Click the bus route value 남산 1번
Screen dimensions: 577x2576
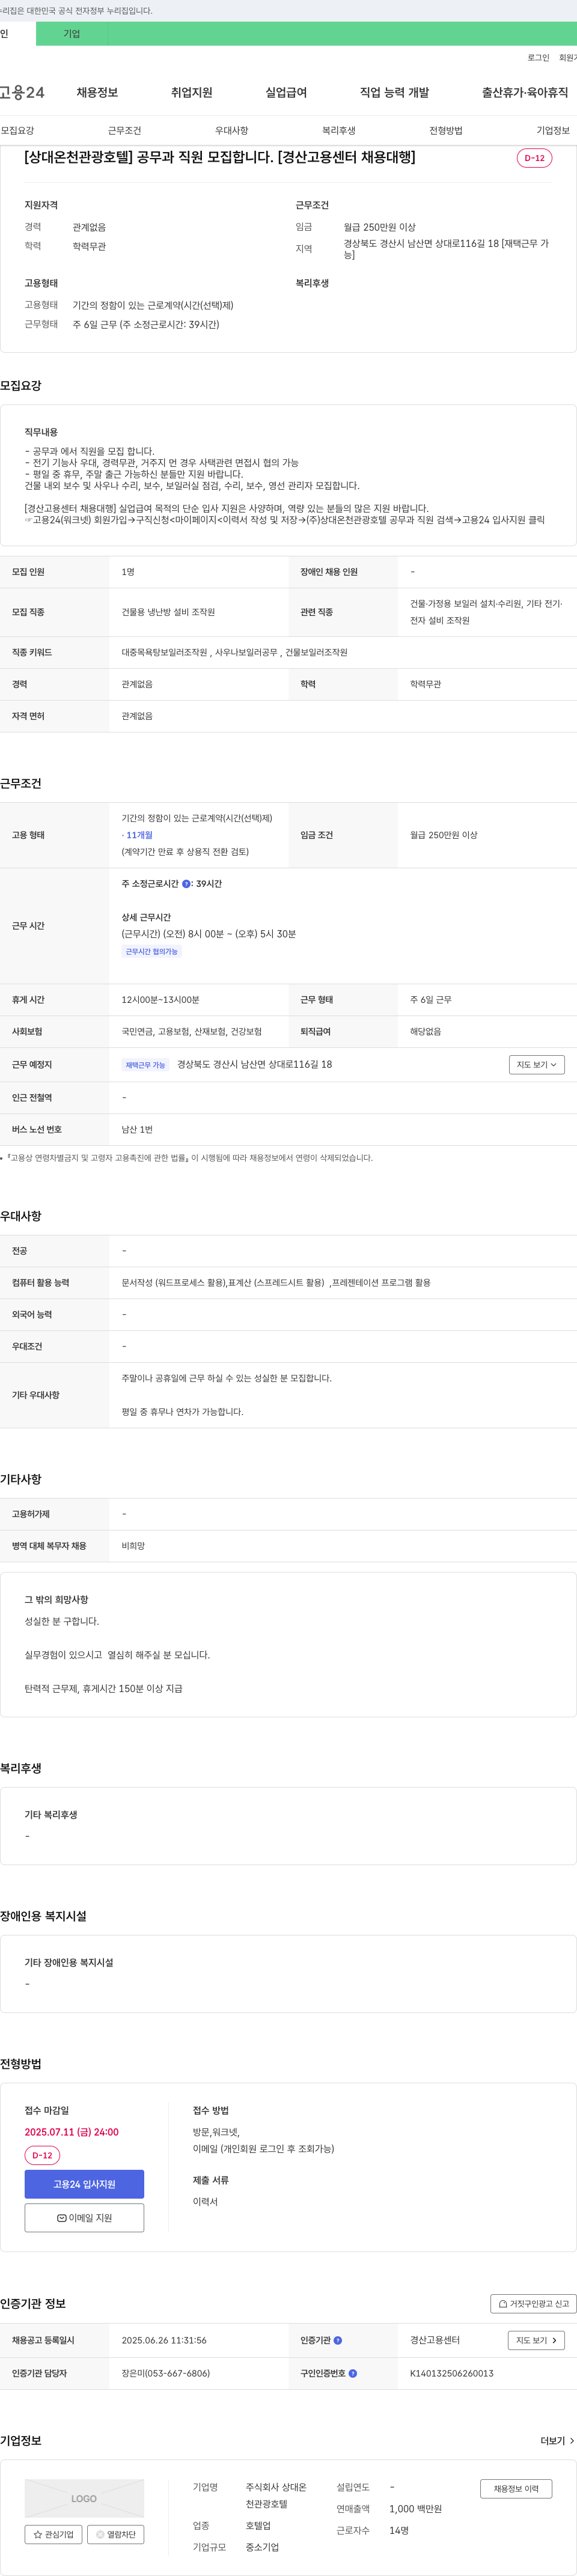coord(137,1130)
